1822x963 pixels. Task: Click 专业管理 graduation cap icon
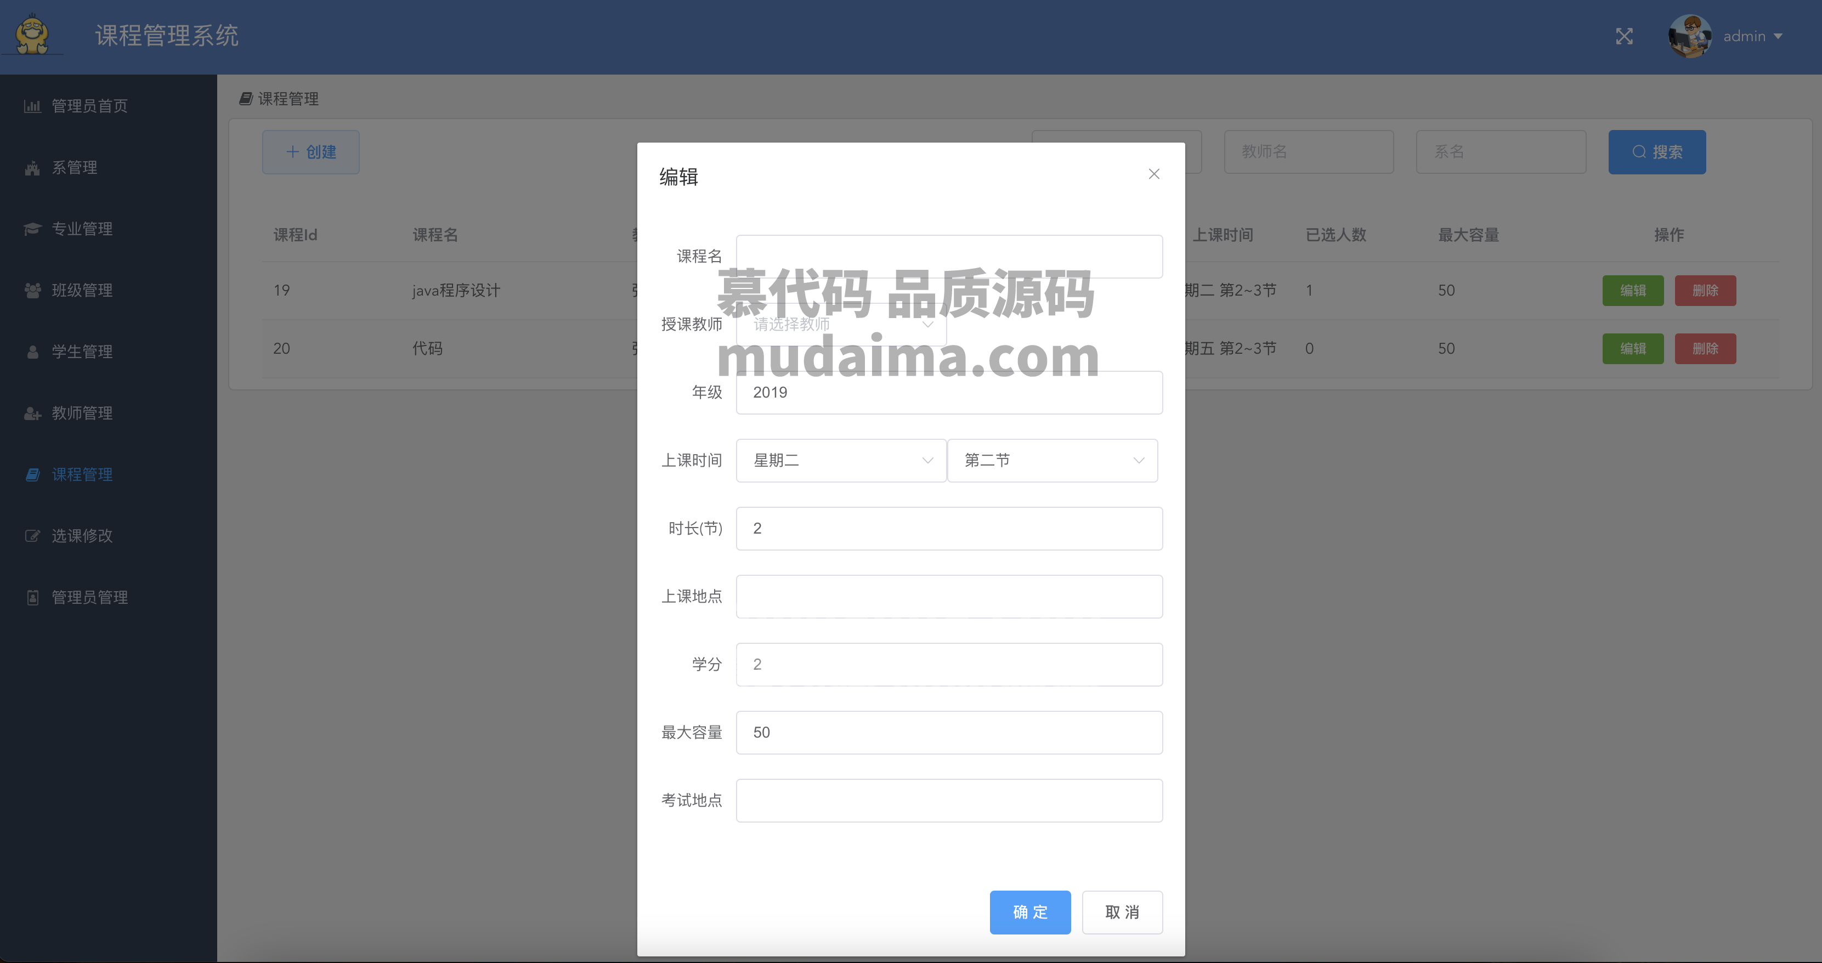32,229
